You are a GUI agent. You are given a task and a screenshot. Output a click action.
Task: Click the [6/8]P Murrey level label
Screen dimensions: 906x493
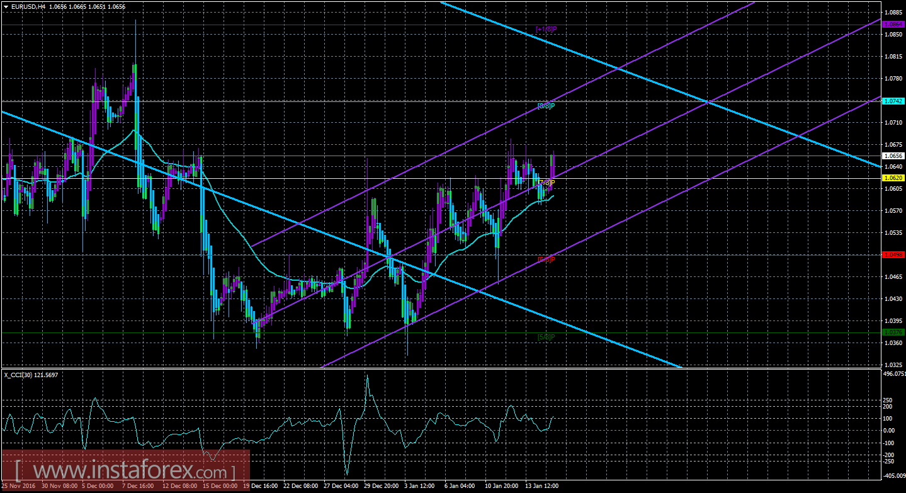546,259
